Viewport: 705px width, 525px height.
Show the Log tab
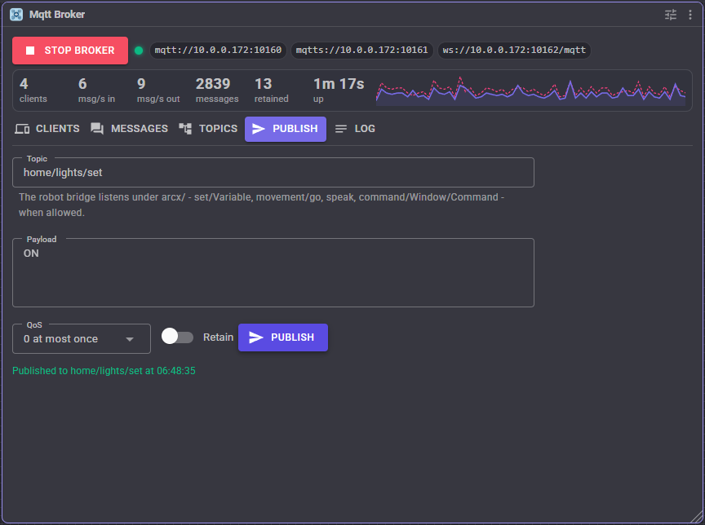tap(355, 129)
